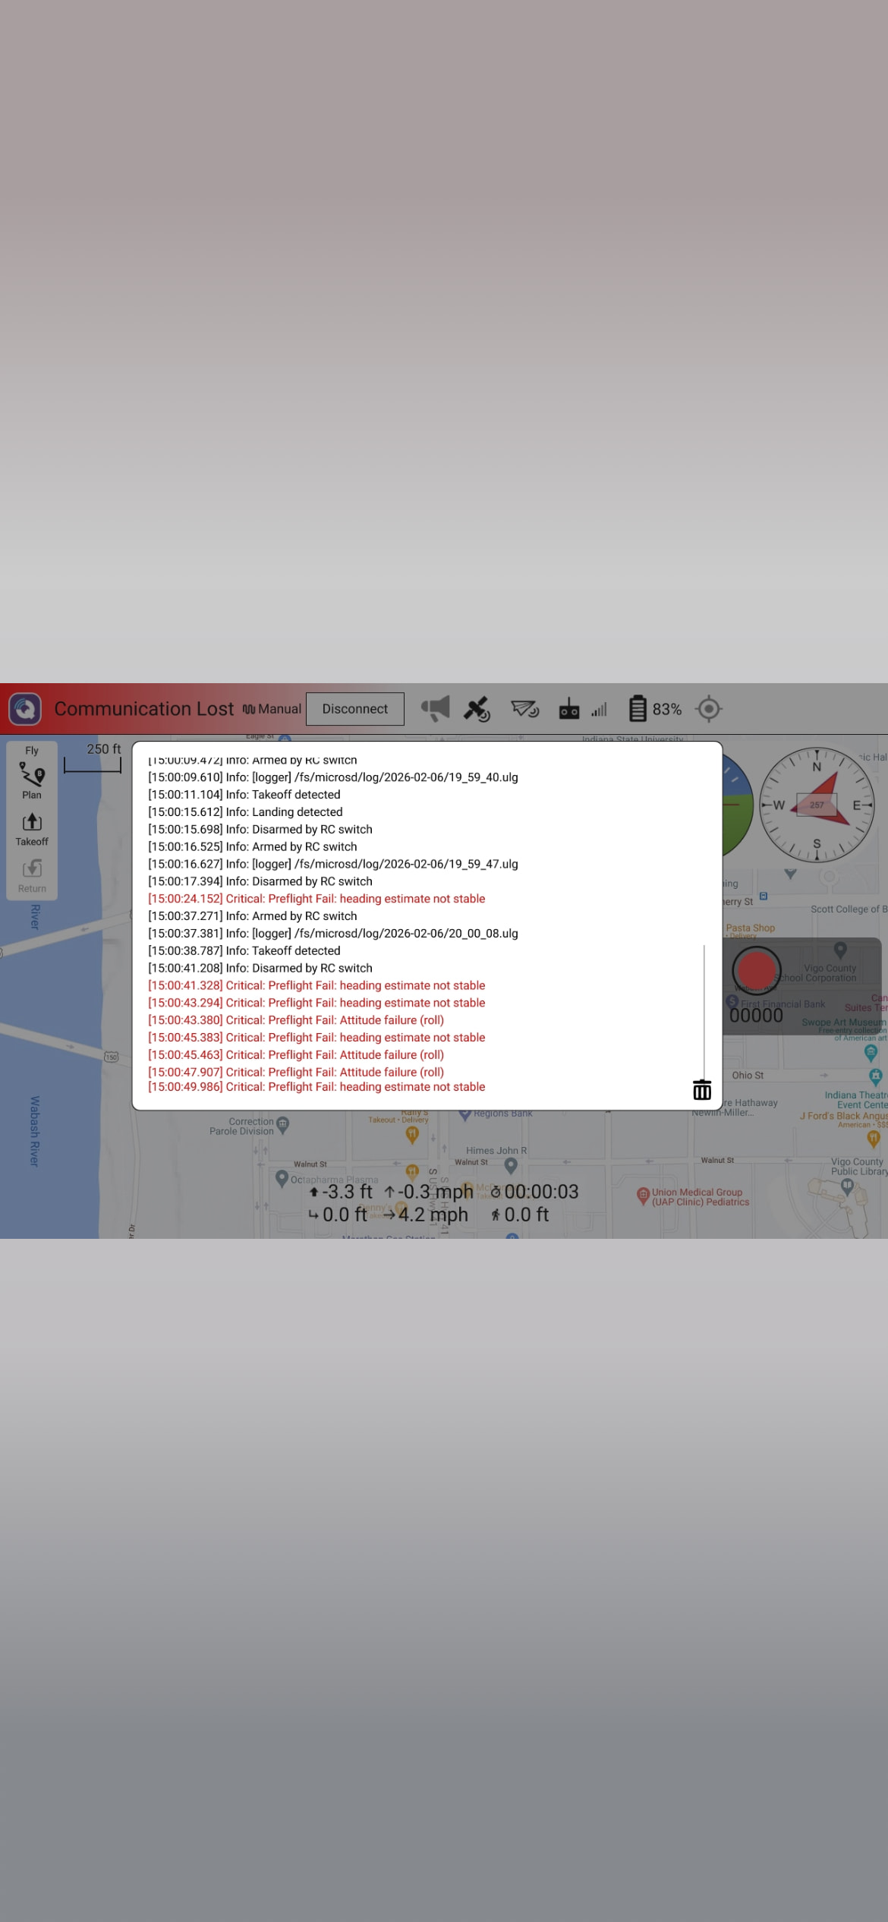
Task: Open the QGroundControl application logo menu
Action: [x=25, y=709]
